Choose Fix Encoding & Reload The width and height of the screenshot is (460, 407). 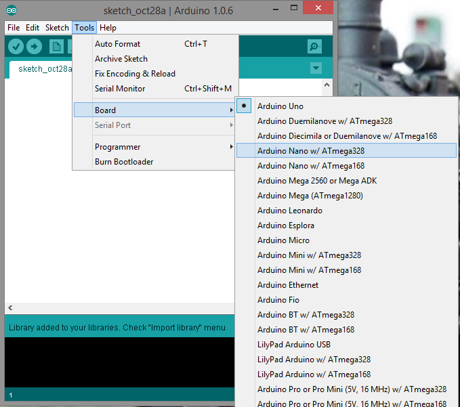coord(154,74)
